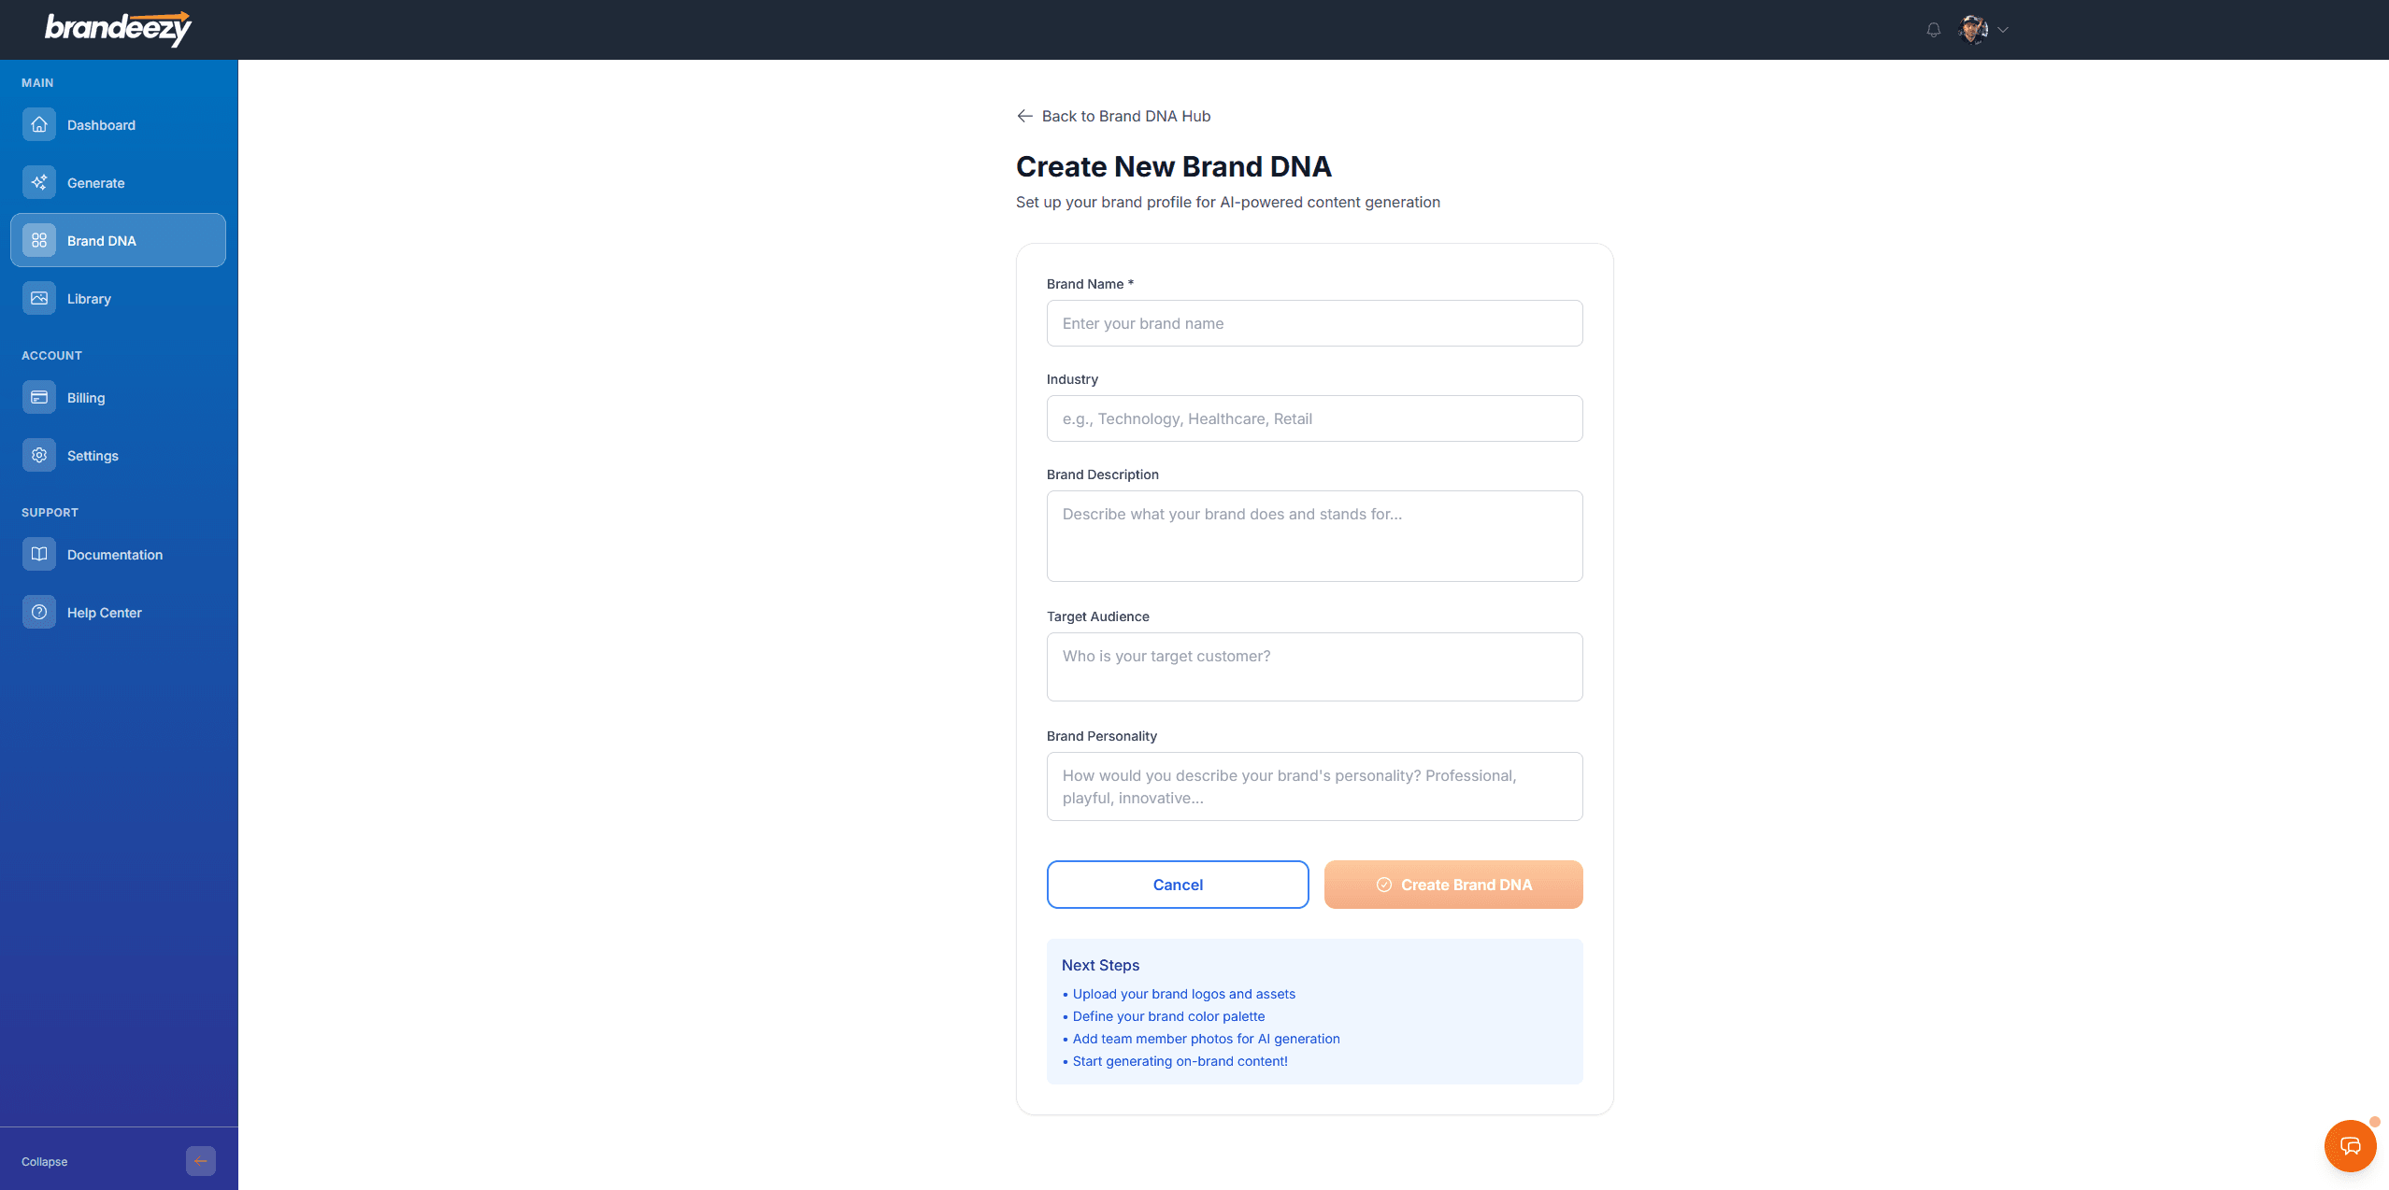Open the Settings gear icon
The height and width of the screenshot is (1190, 2389).
[38, 455]
